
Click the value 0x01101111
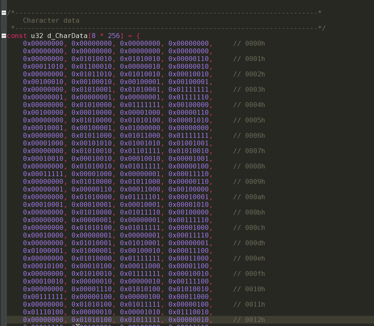pos(140,151)
